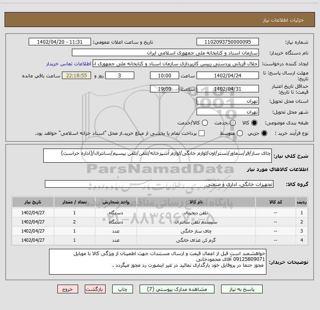This screenshot has height=310, width=320.
Task: Click the تاریخ نیاز column header
Action: coord(33,202)
